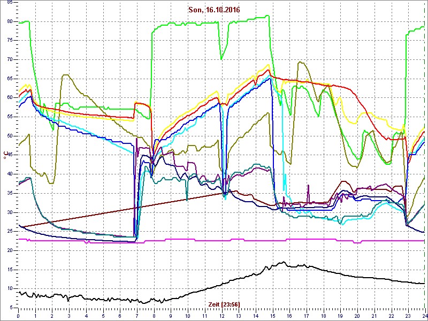Click hour 17 on the time axis
The image size is (428, 321).
pos(306,316)
